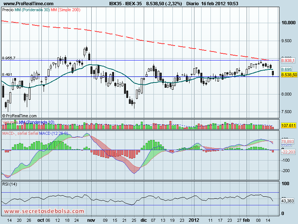The height and width of the screenshot is (224, 298).
Task: Click the last candlestick at 8.538
Action: click(x=273, y=73)
